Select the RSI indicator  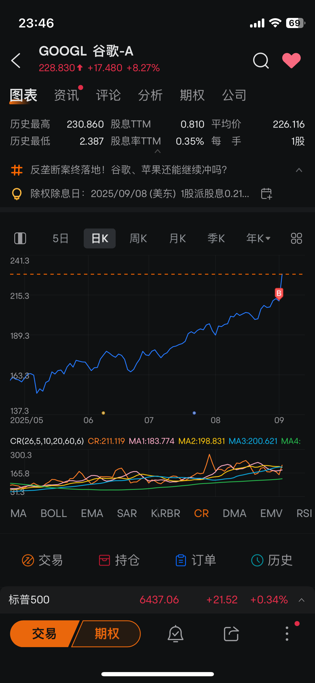point(304,514)
